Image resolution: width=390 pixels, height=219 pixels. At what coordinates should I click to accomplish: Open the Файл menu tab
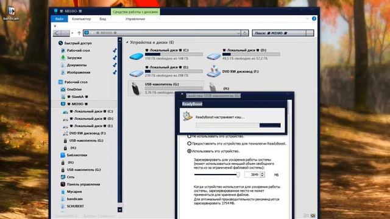pyautogui.click(x=59, y=19)
